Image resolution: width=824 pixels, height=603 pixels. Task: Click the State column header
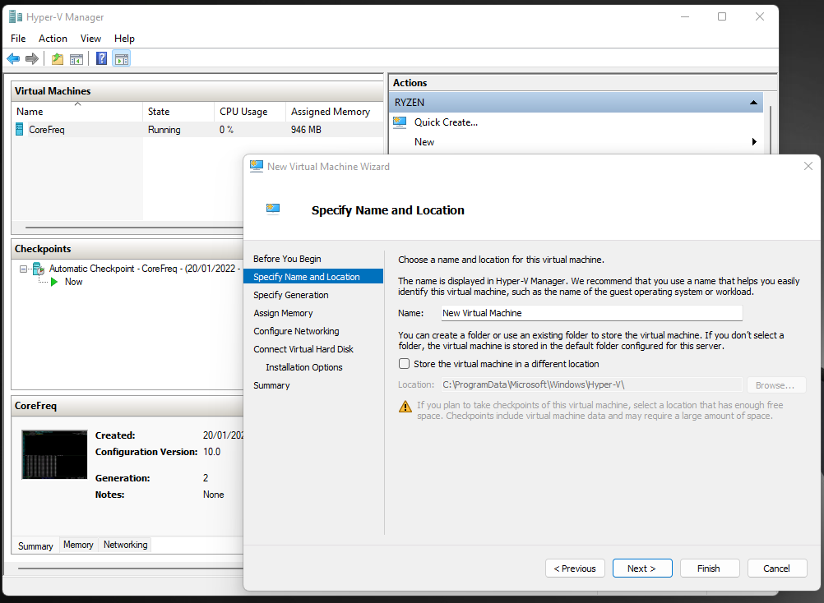pyautogui.click(x=178, y=111)
